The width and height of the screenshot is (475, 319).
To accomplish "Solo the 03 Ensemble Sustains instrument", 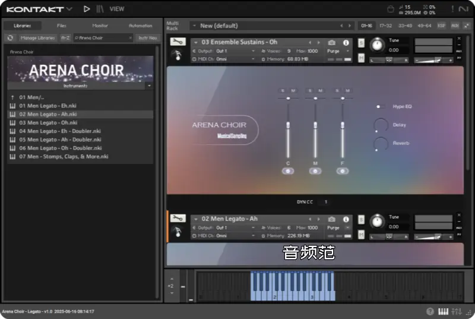I will click(361, 43).
